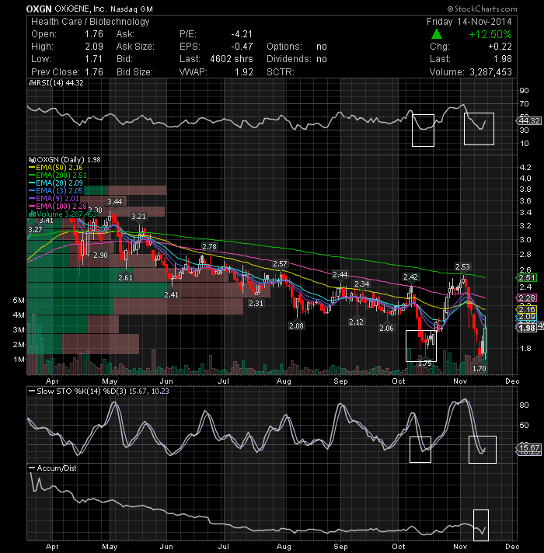The width and height of the screenshot is (544, 553).
Task: Click the 2.12 low annotation in September
Action: coord(356,322)
